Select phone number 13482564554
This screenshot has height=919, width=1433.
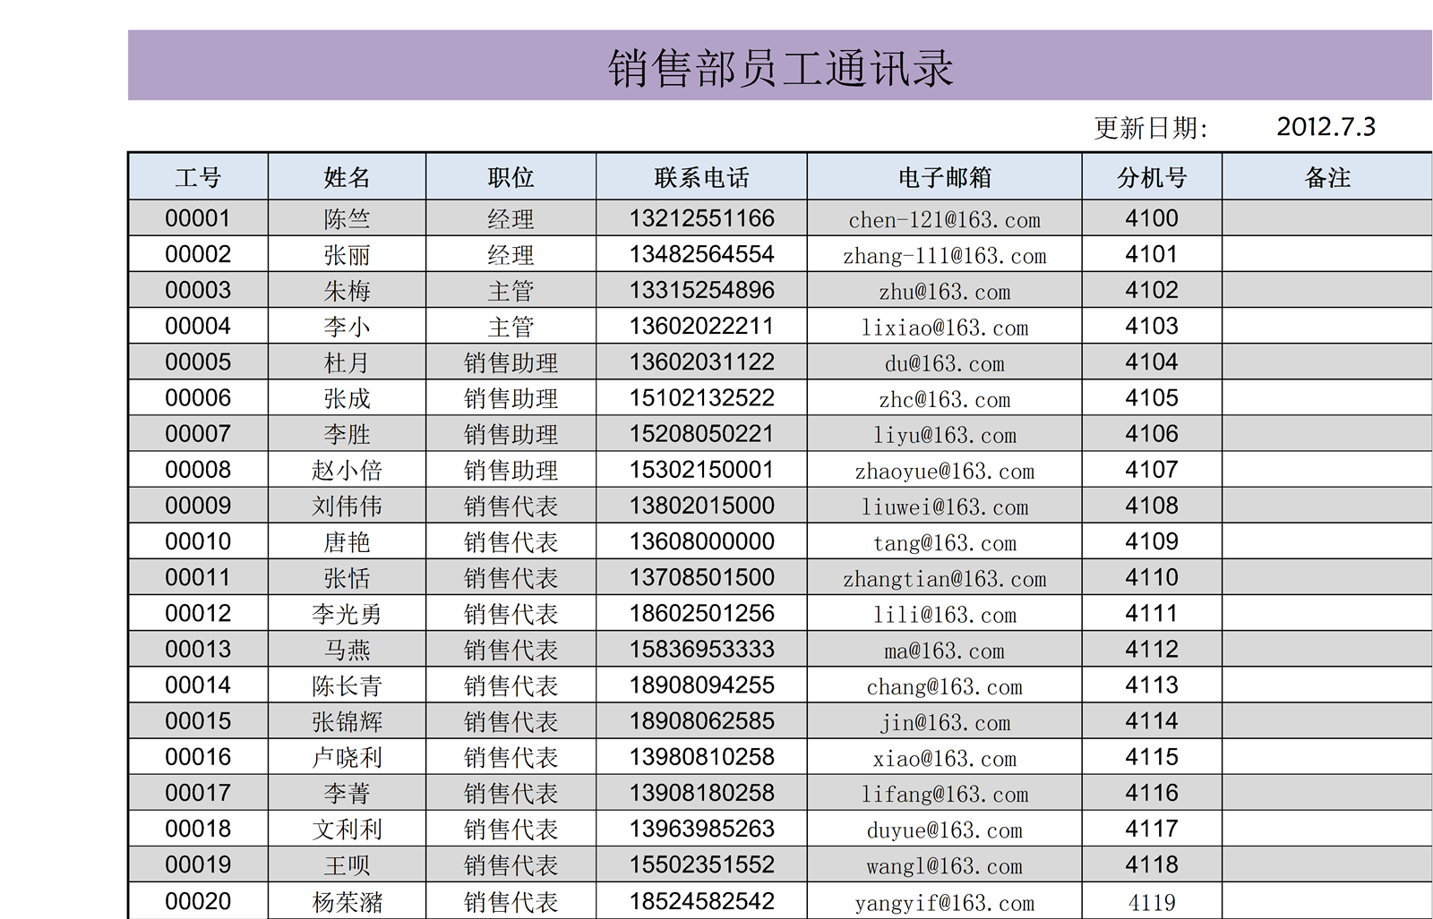coord(701,255)
